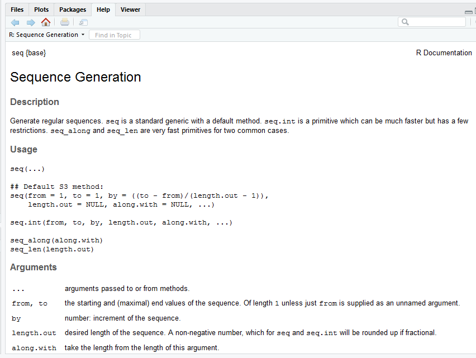Viewport: 476px width, 358px height.
Task: Click the Find in Topic field
Action: pos(114,35)
